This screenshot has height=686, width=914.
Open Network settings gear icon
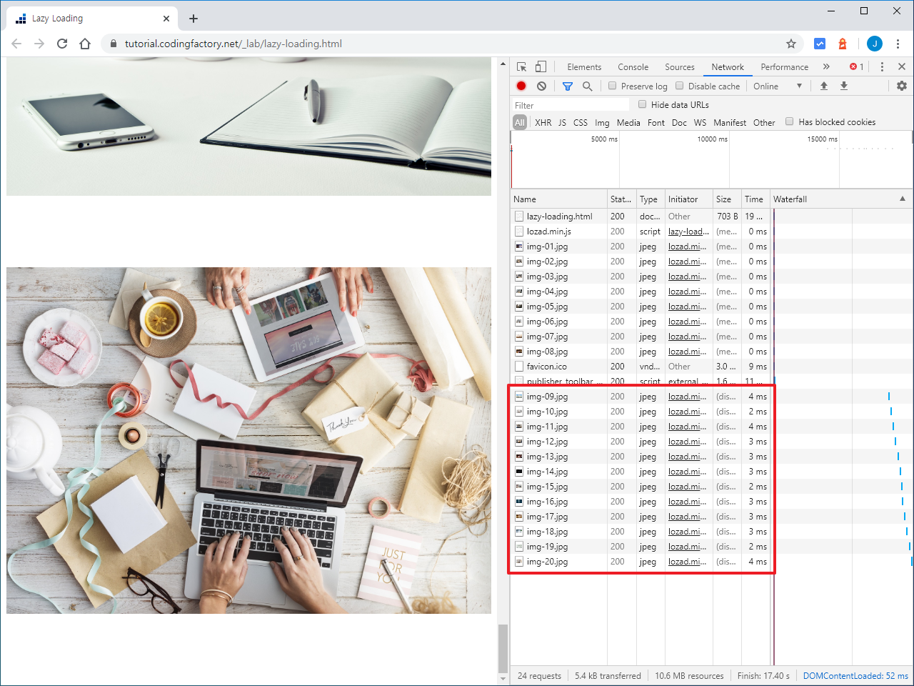[901, 86]
